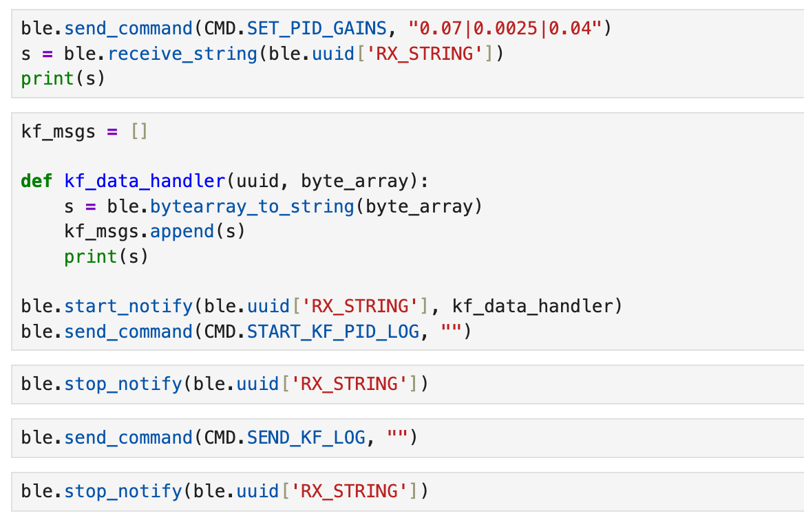
Task: Click the START_KF_PID_LOG command constant
Action: click(x=332, y=332)
